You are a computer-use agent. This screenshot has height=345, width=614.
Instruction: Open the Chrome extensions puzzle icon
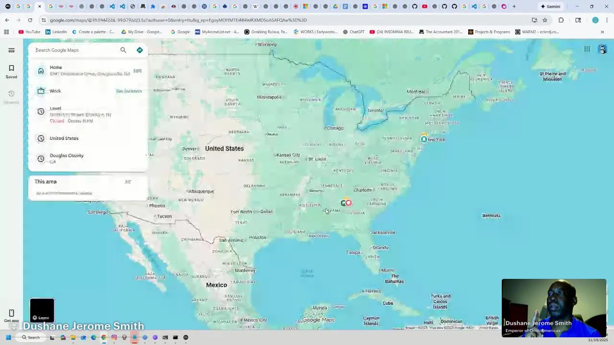[x=561, y=20]
